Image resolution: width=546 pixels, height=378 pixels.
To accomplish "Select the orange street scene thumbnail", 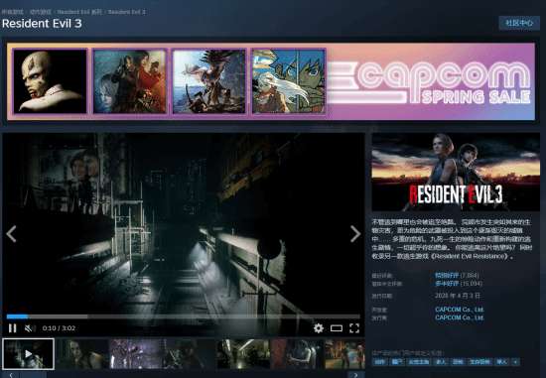I will click(344, 354).
